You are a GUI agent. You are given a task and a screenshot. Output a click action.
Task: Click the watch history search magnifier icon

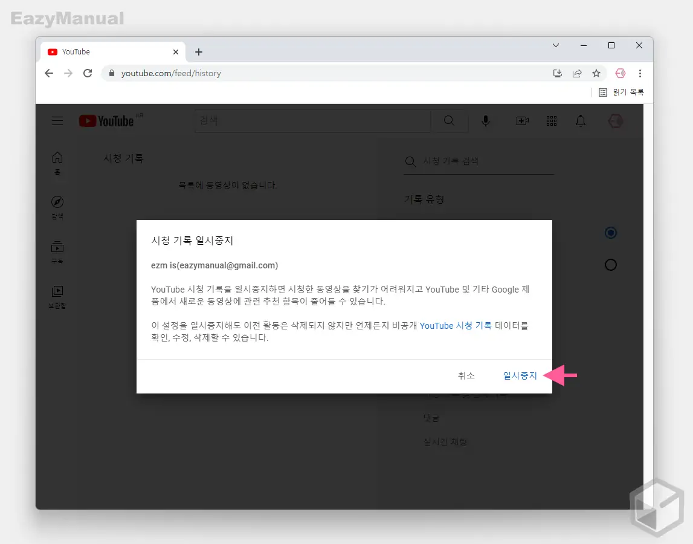tap(411, 161)
